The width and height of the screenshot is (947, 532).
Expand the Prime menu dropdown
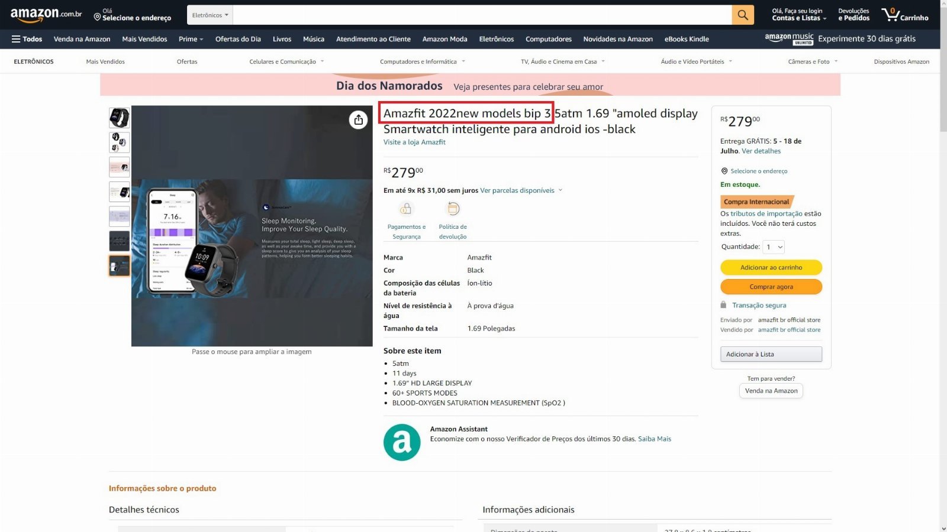click(191, 39)
